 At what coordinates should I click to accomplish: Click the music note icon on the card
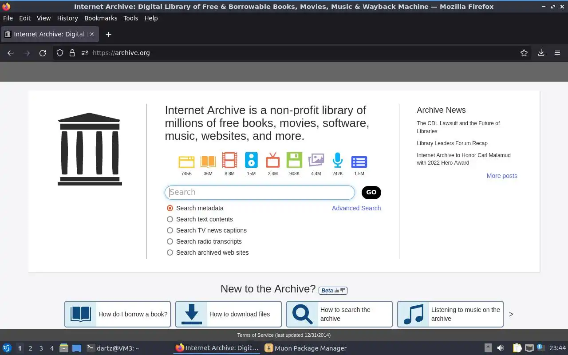(414, 314)
